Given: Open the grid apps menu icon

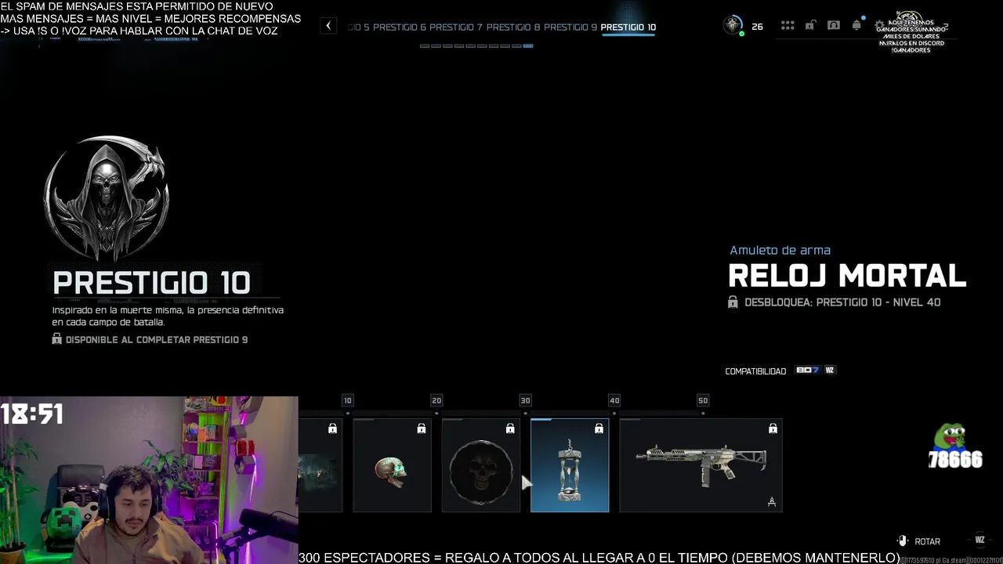Looking at the screenshot, I should click(x=788, y=26).
